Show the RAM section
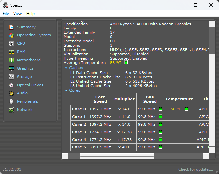This screenshot has height=174, width=219. [21, 52]
